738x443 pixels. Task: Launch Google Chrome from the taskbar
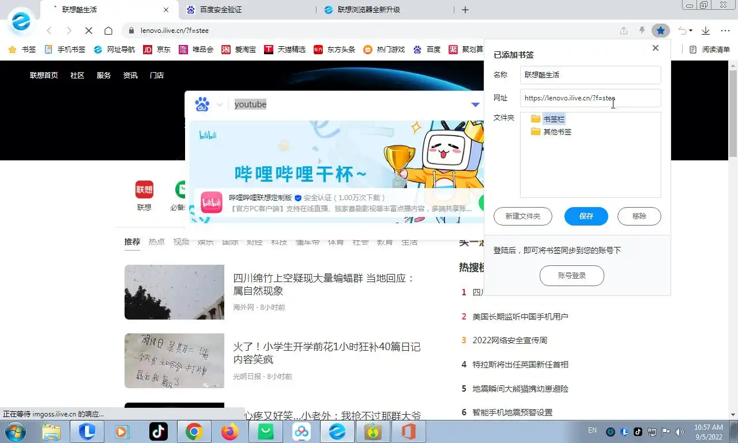[x=194, y=431]
